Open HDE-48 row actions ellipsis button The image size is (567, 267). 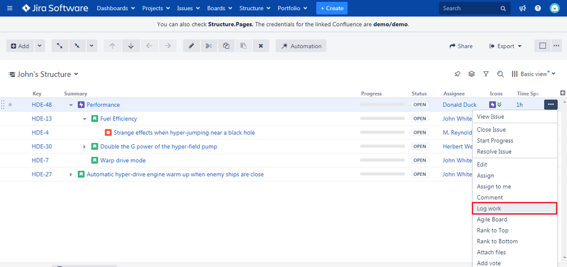pyautogui.click(x=551, y=105)
